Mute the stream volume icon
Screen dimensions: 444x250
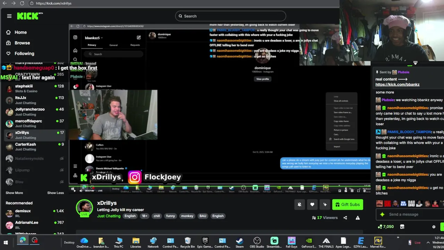click(x=81, y=190)
